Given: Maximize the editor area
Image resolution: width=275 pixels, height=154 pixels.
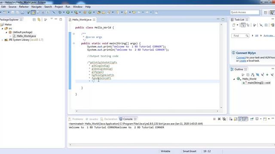Looking at the screenshot, I should pos(223,19).
